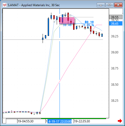
Task: Maximize the S.AMAT chart window
Action: pyautogui.click(x=109, y=5)
